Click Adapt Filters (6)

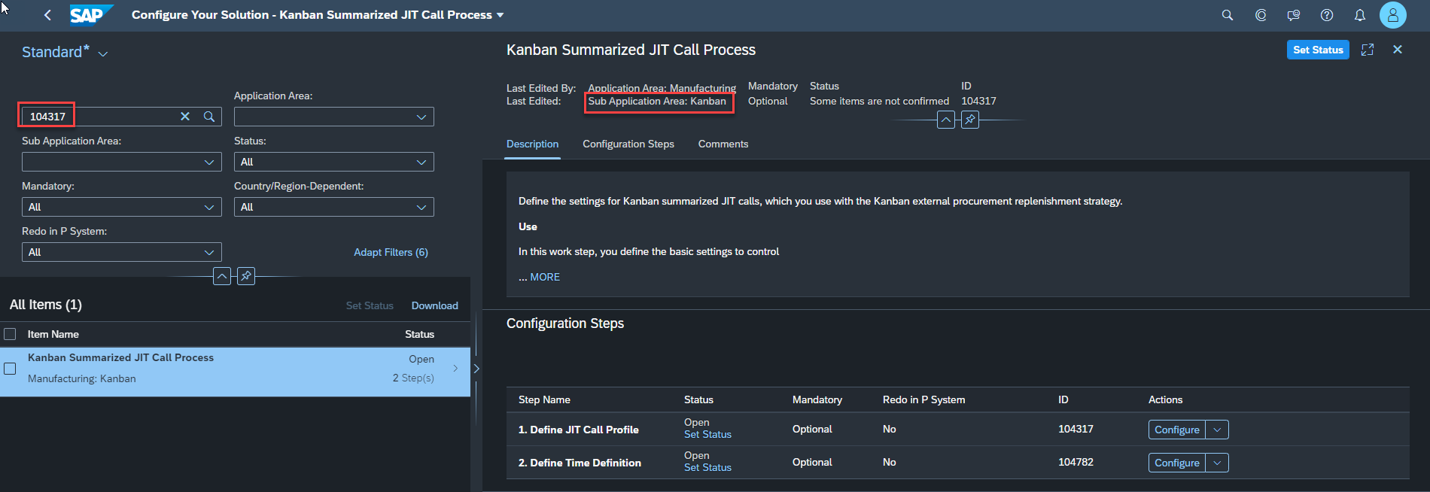391,252
